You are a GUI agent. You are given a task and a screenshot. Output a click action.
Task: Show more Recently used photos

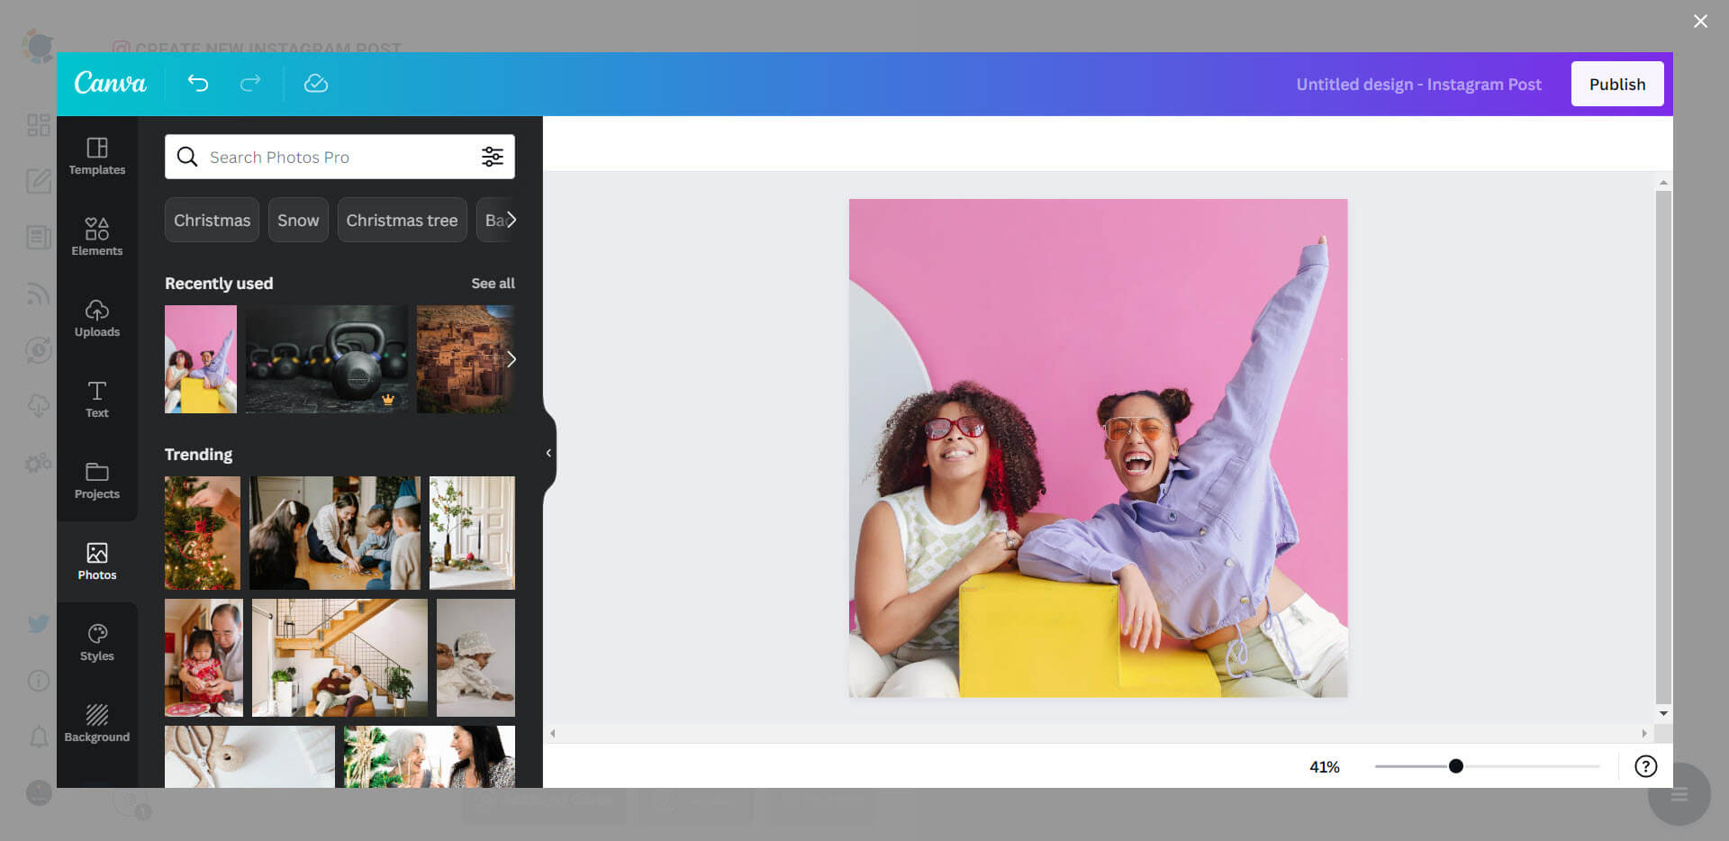[511, 358]
